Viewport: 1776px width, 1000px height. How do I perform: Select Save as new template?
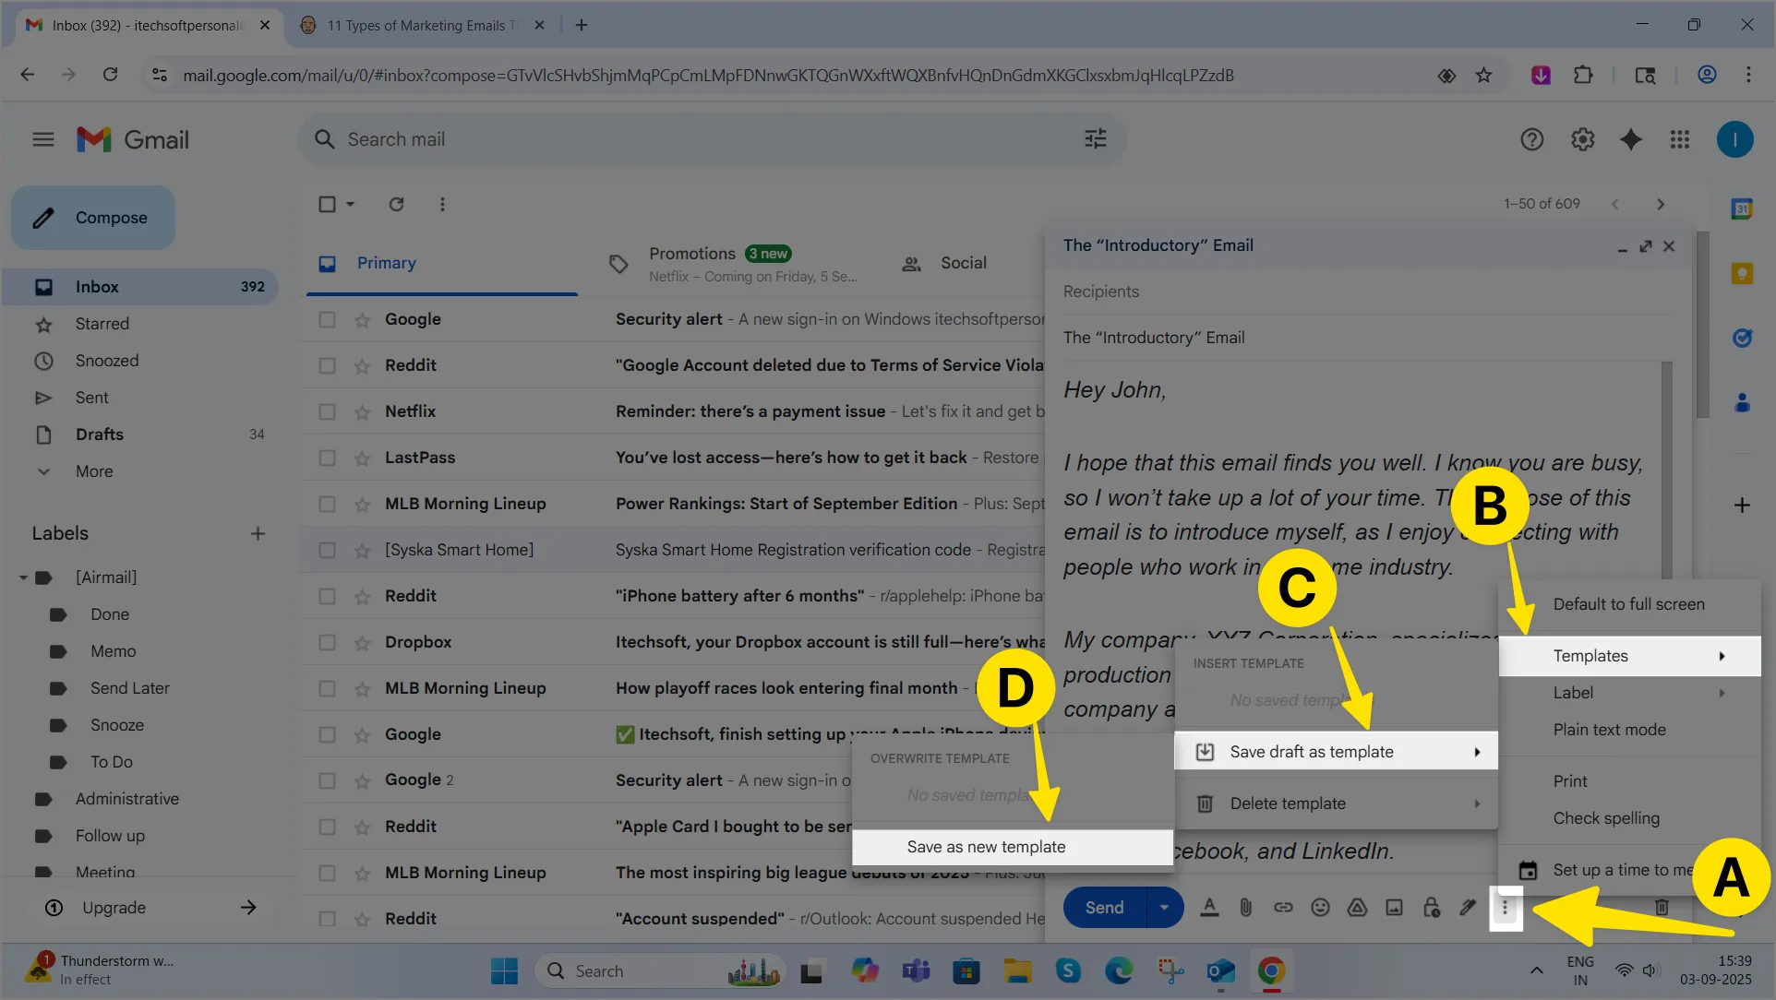click(x=986, y=847)
